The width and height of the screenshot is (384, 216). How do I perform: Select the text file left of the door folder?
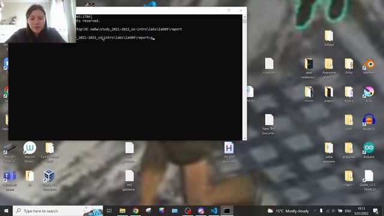269,67
